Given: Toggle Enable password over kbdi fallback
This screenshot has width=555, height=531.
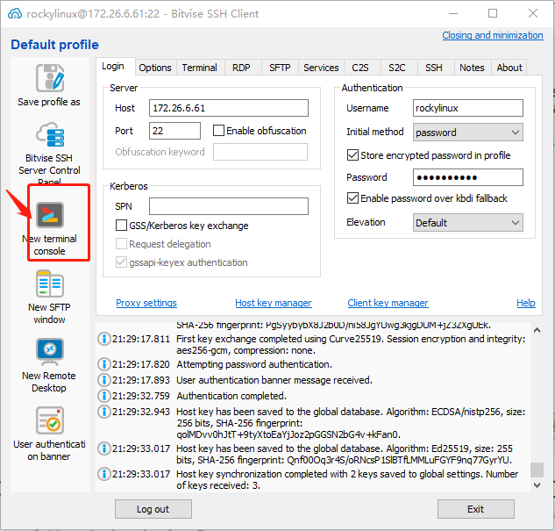Looking at the screenshot, I should click(352, 198).
